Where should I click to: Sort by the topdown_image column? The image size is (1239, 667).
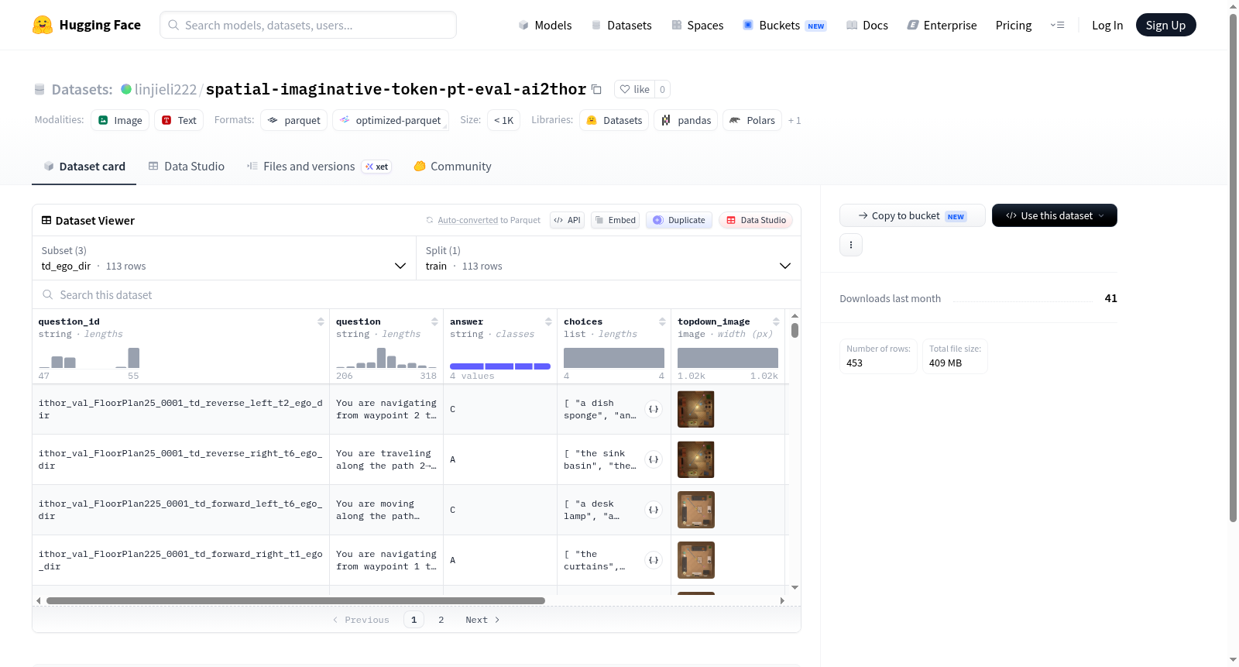pos(776,321)
